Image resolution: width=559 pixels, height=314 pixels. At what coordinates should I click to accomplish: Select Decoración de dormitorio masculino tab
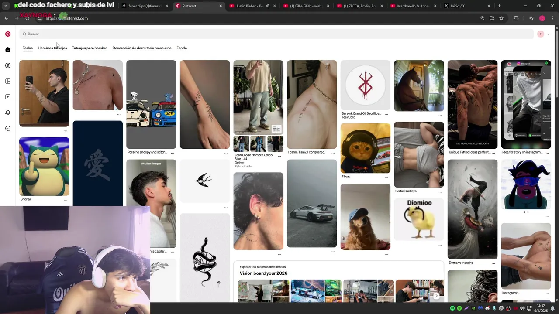coord(142,48)
